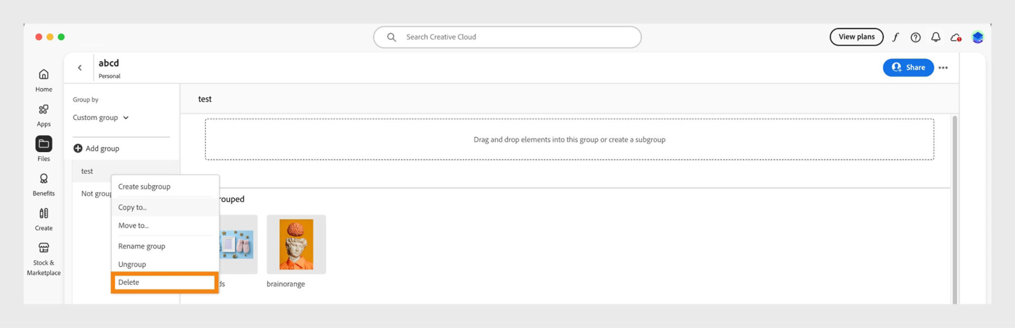Open the brainorange thumbnail

click(296, 245)
